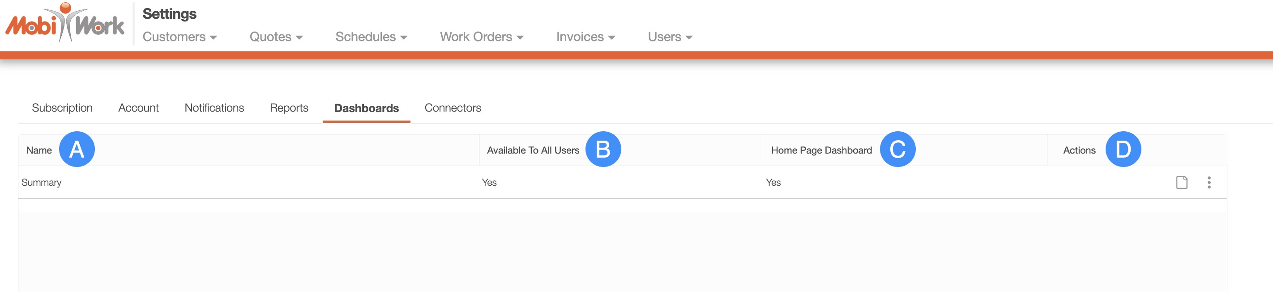Click the Available To All Users column header

[533, 150]
